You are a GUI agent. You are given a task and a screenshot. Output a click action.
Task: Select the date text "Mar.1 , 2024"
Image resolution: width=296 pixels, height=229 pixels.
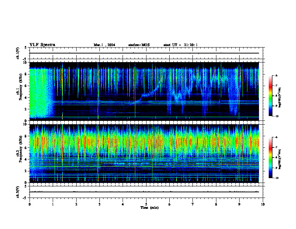104,45
